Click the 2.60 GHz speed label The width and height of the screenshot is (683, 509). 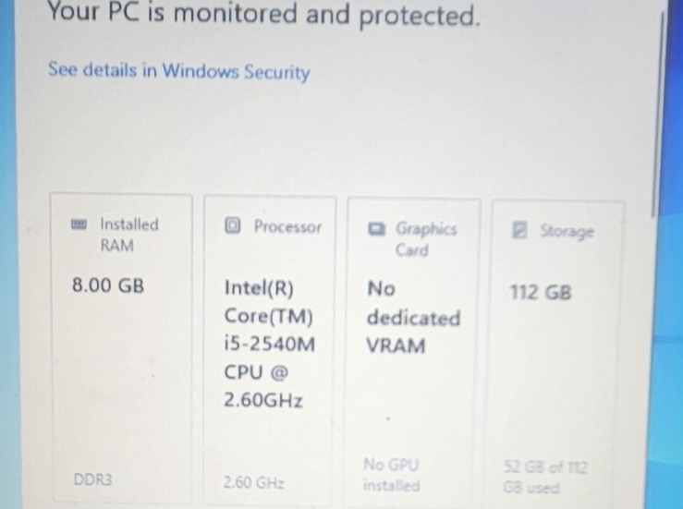(x=254, y=482)
